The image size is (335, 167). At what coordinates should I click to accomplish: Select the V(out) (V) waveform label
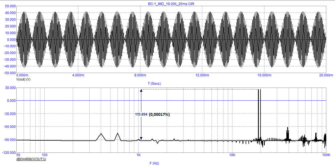[x=24, y=79]
